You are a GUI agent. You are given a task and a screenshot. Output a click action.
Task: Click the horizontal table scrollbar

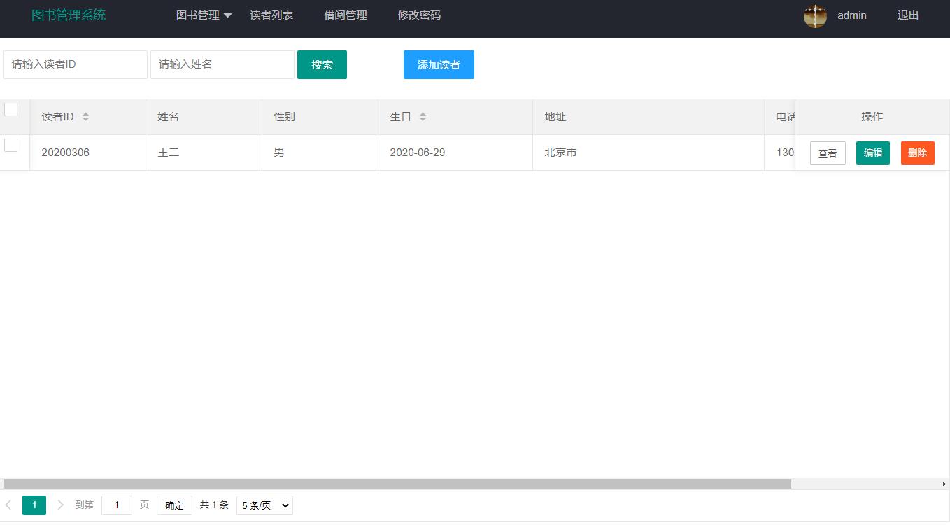397,484
